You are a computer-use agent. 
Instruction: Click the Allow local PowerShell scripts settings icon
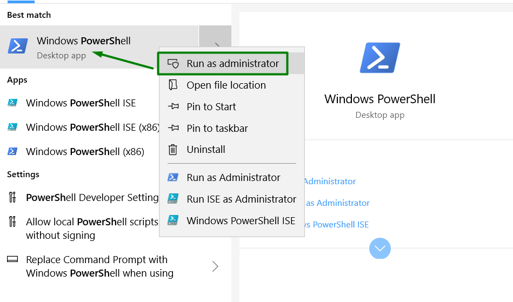point(12,222)
